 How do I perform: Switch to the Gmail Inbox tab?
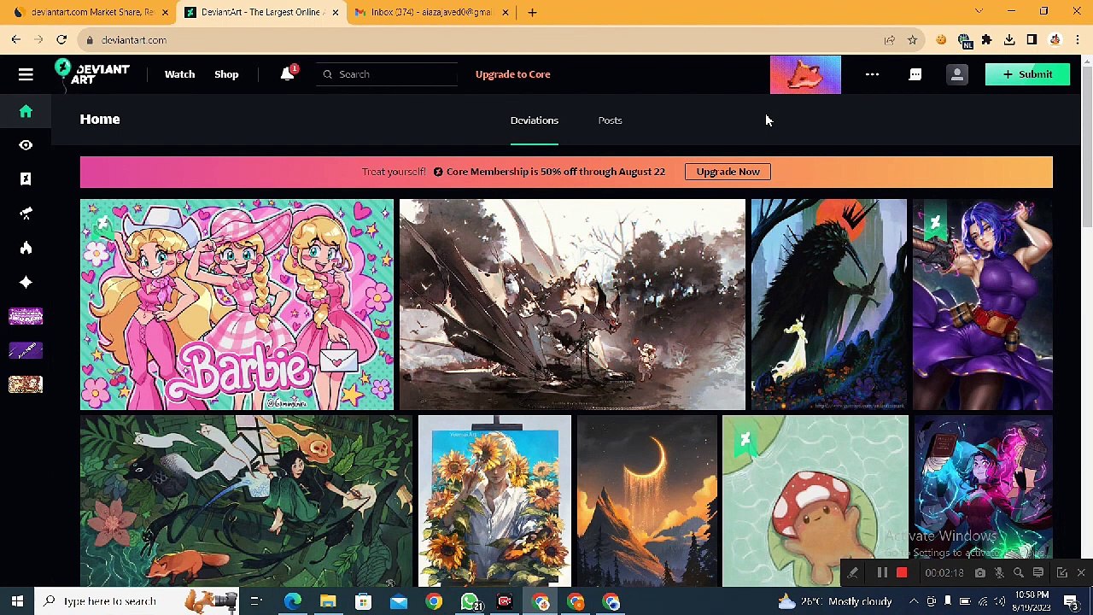click(x=430, y=12)
